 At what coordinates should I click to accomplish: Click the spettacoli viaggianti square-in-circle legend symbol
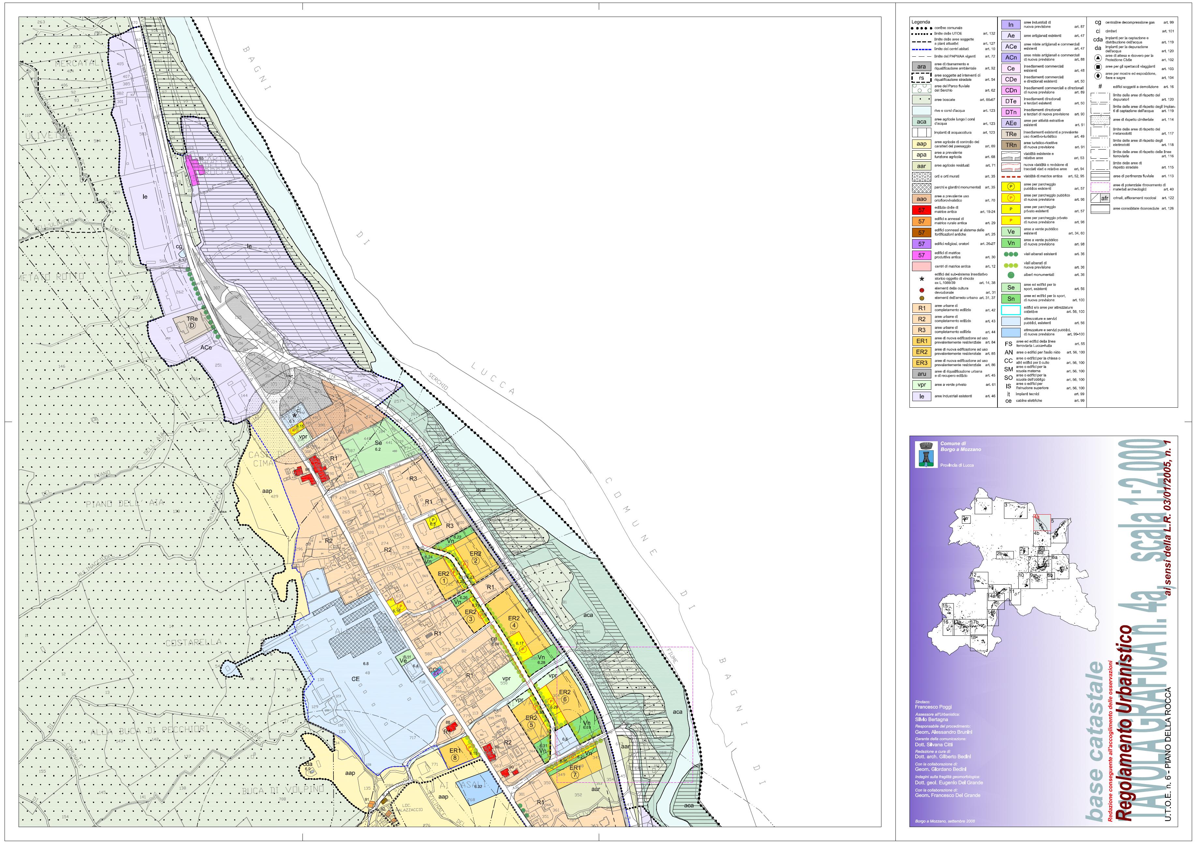pos(1098,67)
